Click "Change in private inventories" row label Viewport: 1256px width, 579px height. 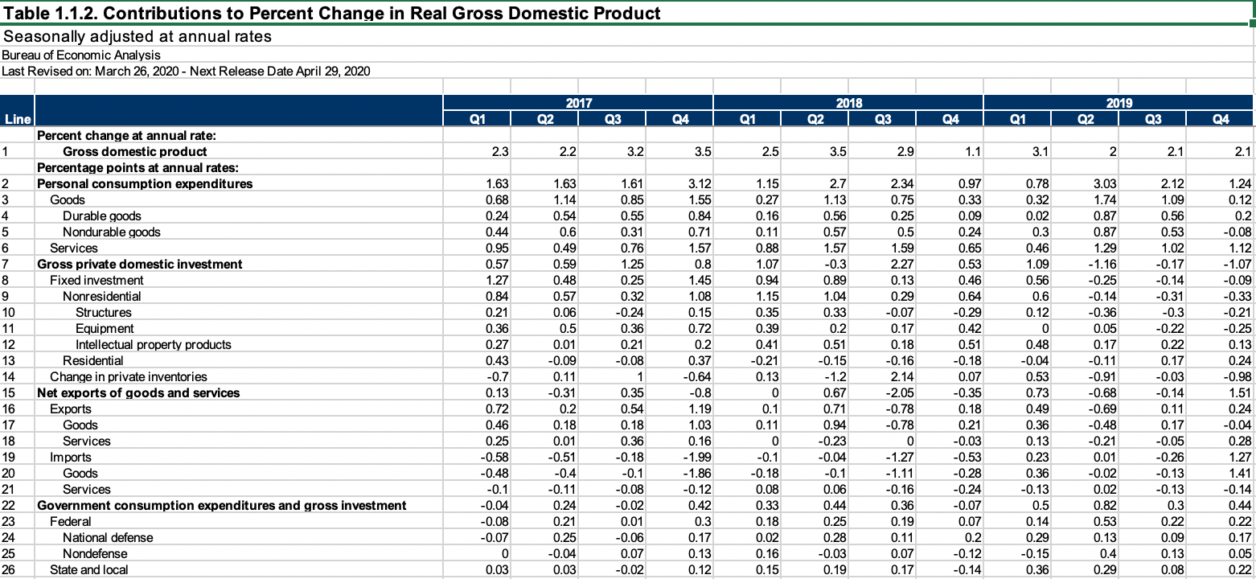point(129,376)
